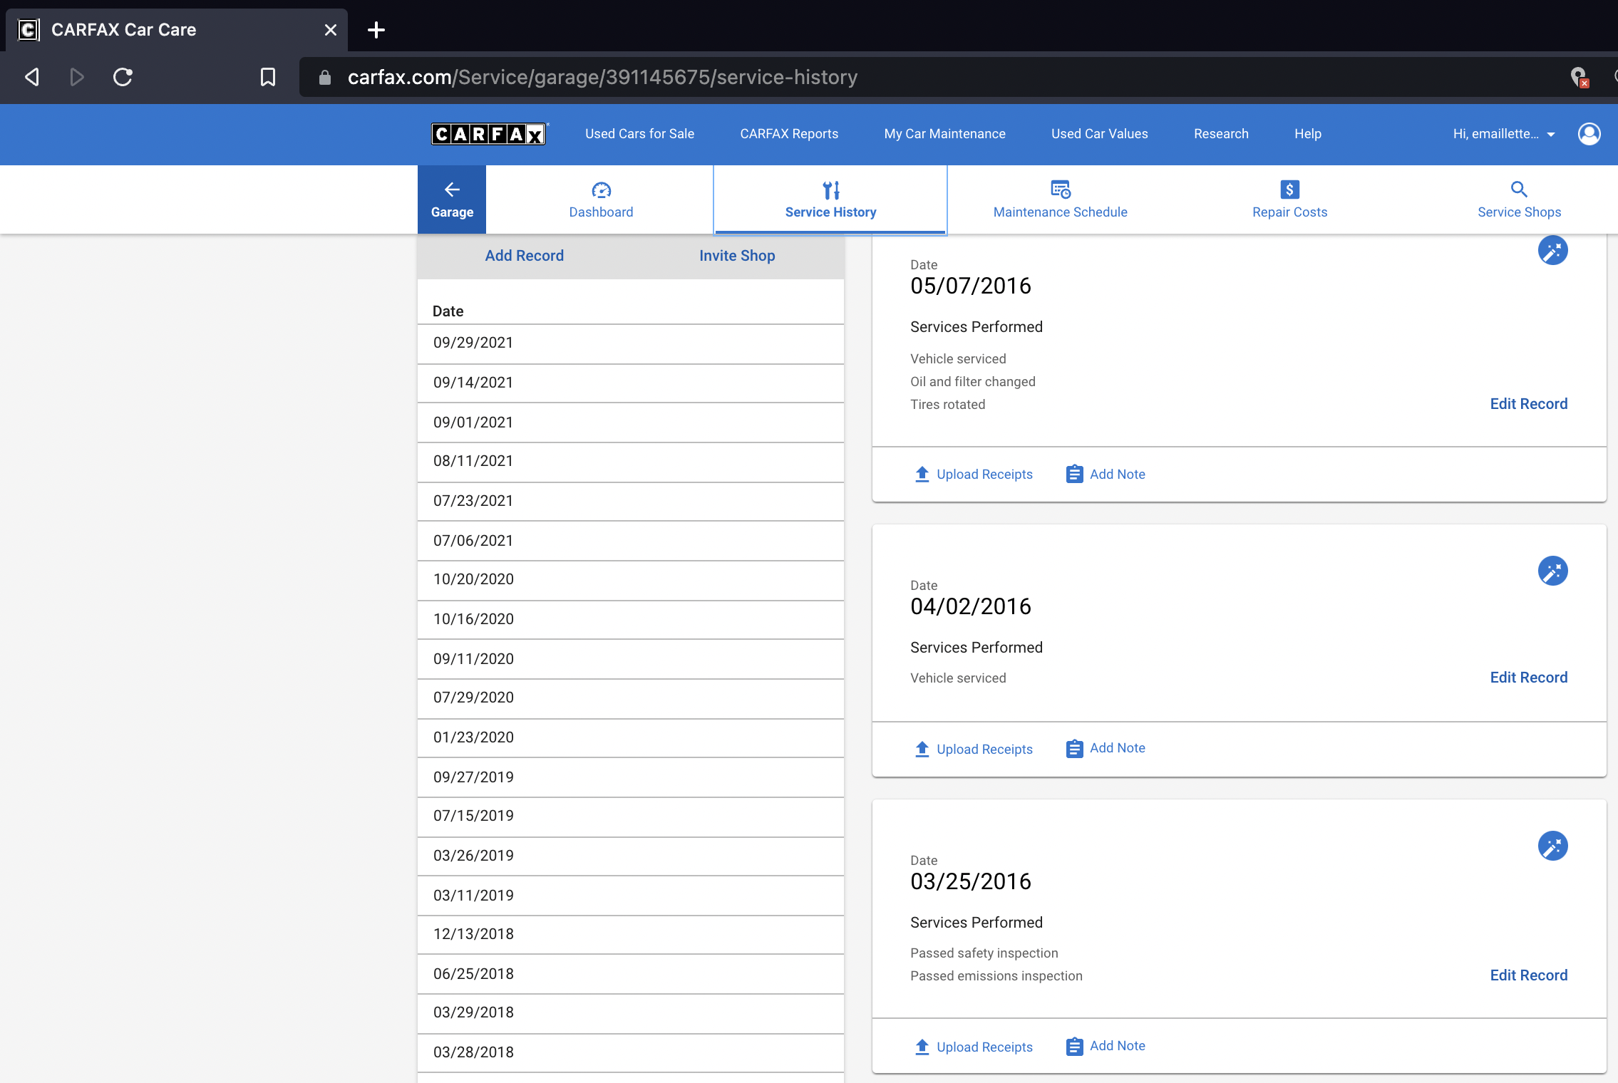The image size is (1618, 1083).
Task: Click the browser forward arrow
Action: tap(77, 77)
